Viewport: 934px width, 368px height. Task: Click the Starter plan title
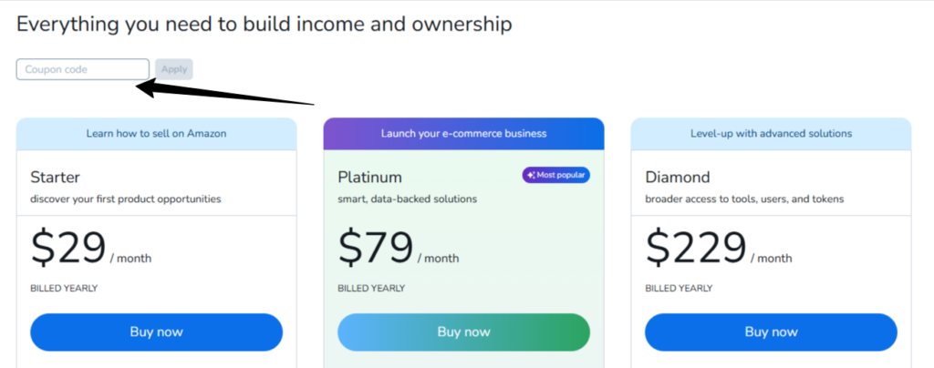click(x=55, y=177)
